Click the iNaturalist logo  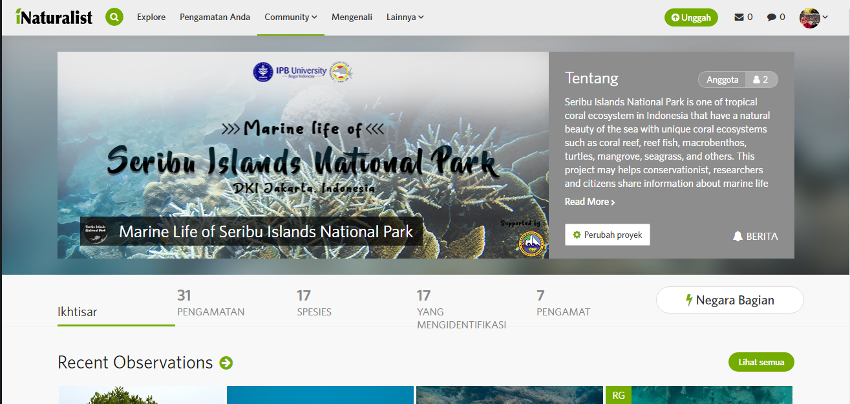pyautogui.click(x=54, y=17)
